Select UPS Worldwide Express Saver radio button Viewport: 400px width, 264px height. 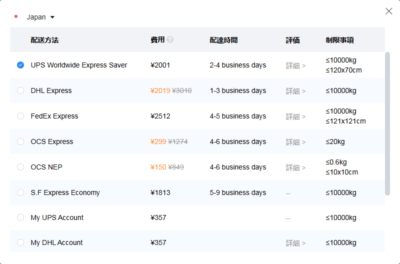point(20,65)
